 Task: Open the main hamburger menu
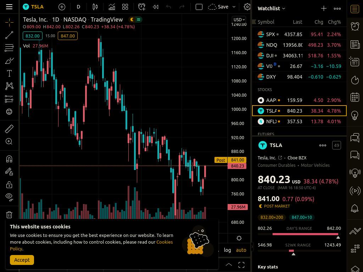click(x=9, y=7)
